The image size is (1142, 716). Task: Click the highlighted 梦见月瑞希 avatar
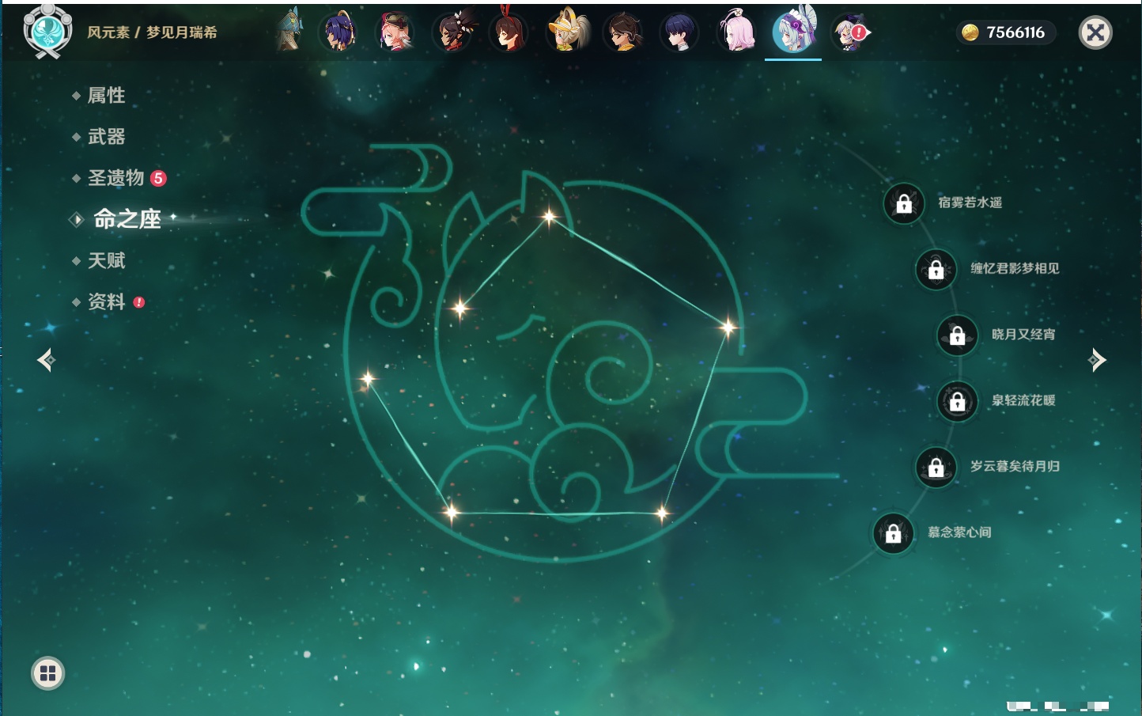click(x=793, y=32)
